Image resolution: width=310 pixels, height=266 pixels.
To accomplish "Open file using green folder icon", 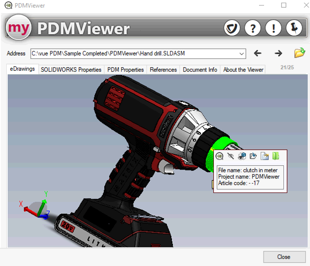I will tap(300, 53).
